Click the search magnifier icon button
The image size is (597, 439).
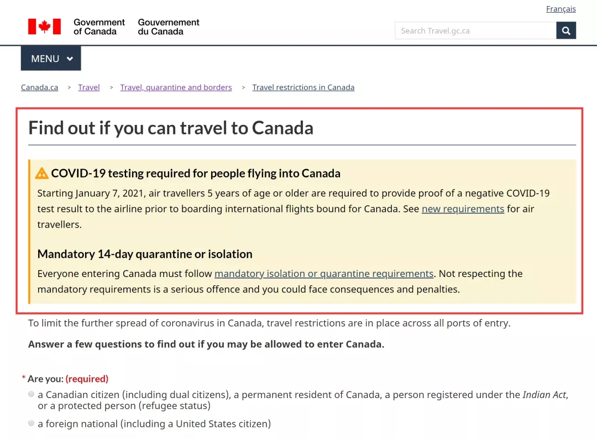pyautogui.click(x=566, y=31)
